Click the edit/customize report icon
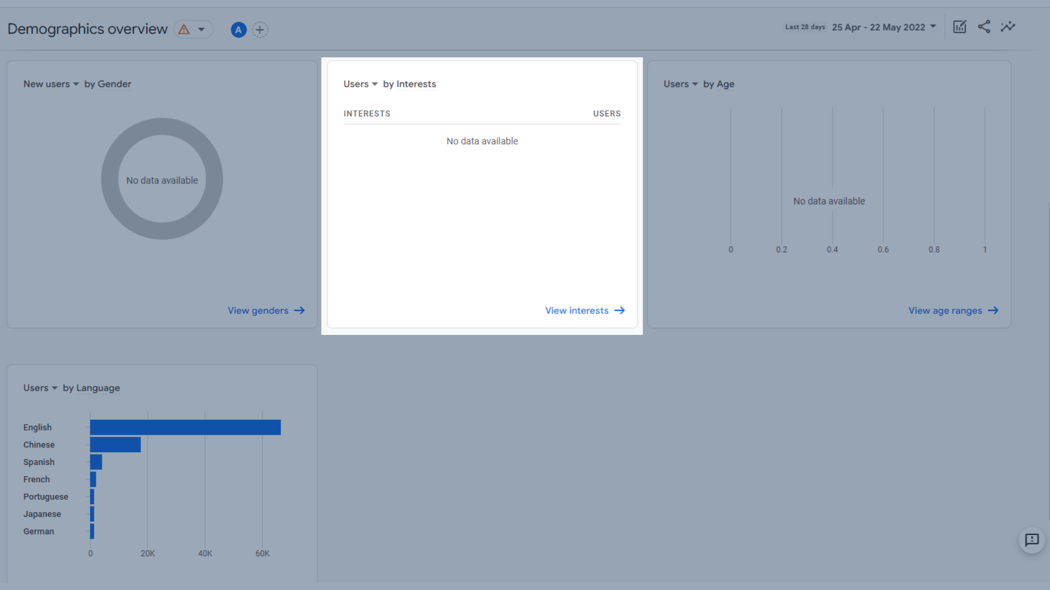 (959, 27)
